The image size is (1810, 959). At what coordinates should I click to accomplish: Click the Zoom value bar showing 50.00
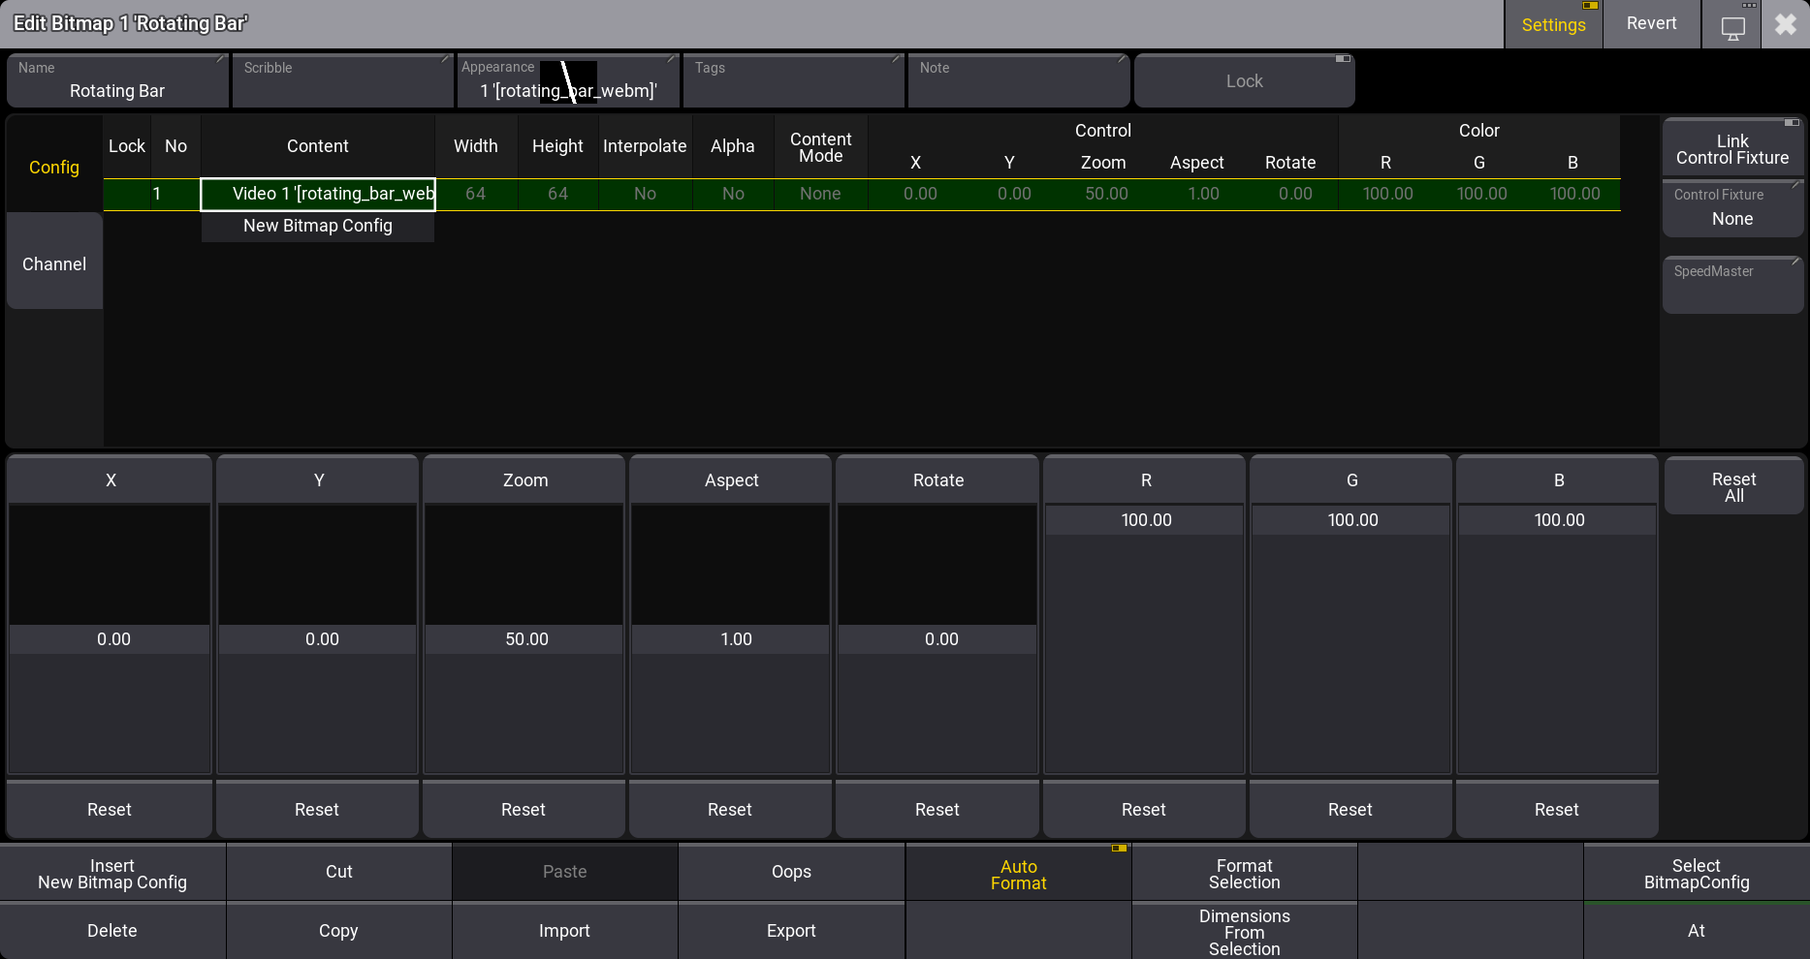pos(524,638)
